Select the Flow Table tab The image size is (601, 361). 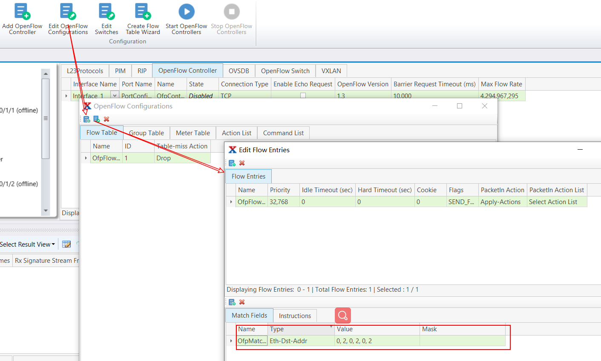point(102,133)
